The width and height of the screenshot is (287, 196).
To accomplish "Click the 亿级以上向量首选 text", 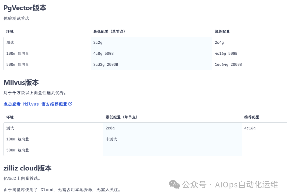I will [x=22, y=178].
